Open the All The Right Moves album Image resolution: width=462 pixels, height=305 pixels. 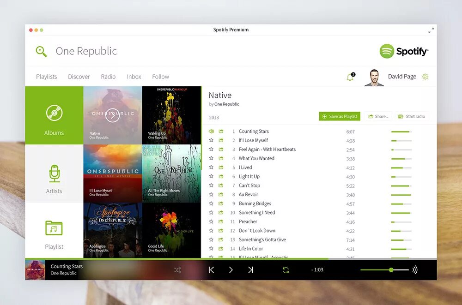coord(171,173)
